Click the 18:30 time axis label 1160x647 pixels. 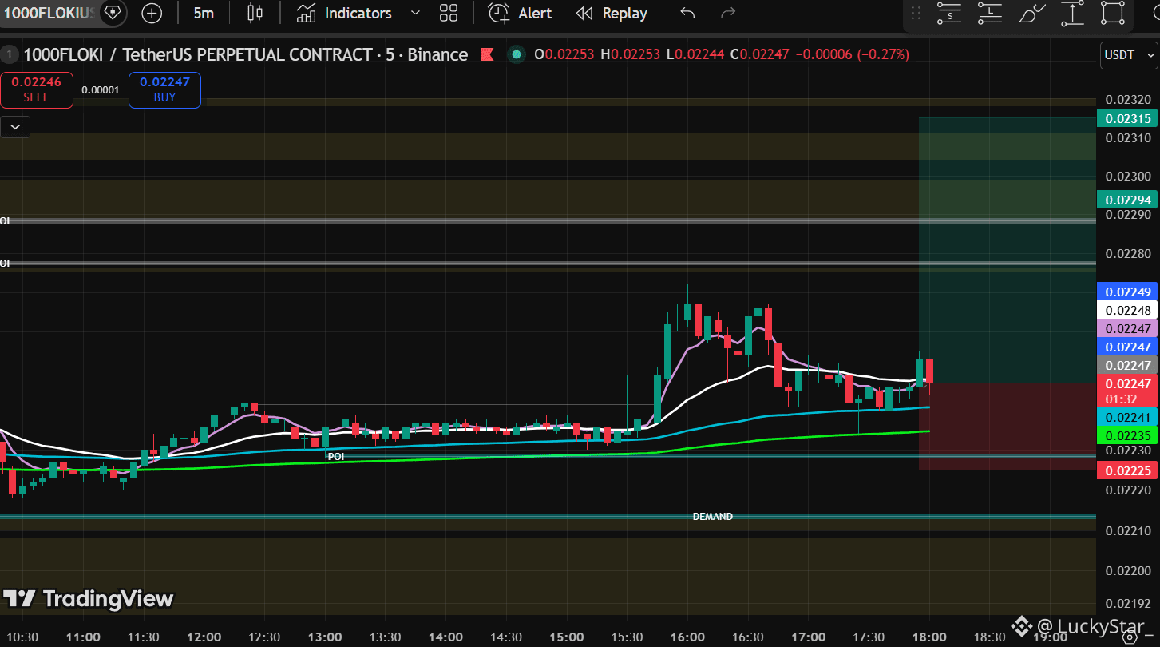(990, 637)
